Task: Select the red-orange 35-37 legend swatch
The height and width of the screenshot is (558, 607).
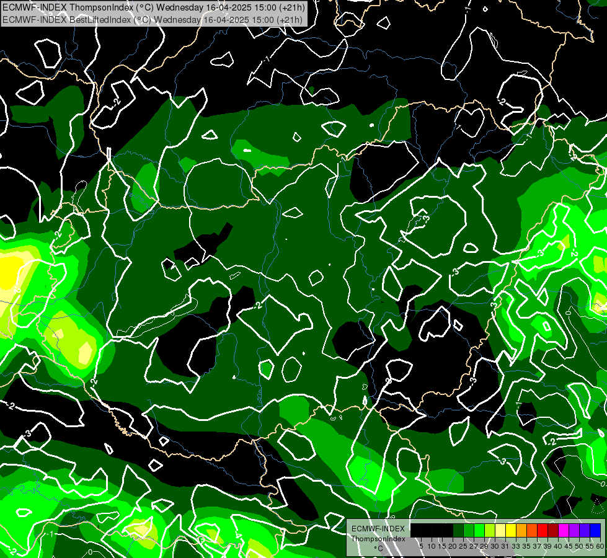Action: [532, 530]
